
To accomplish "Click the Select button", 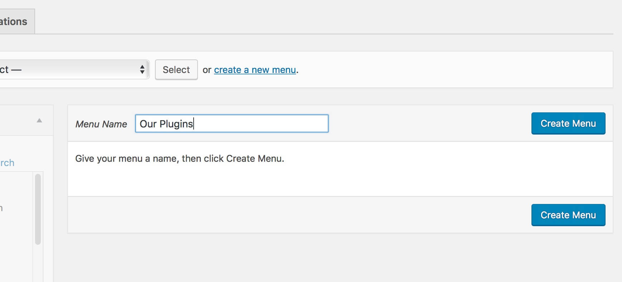I will click(176, 70).
